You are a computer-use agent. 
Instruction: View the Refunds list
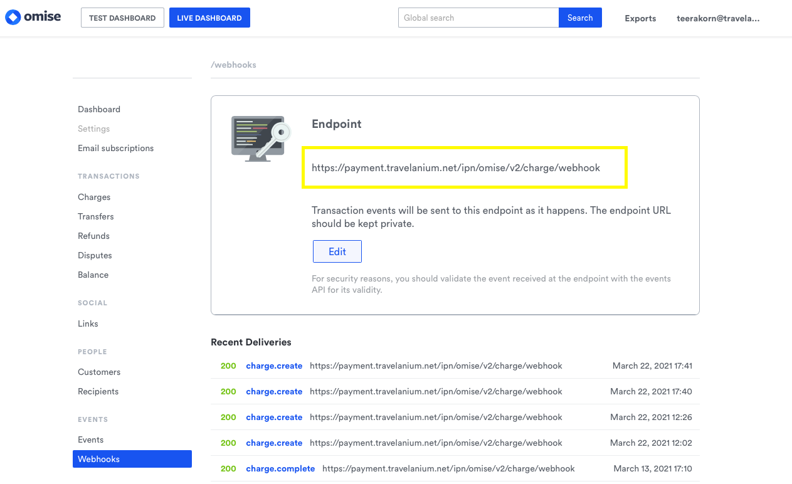coord(93,236)
